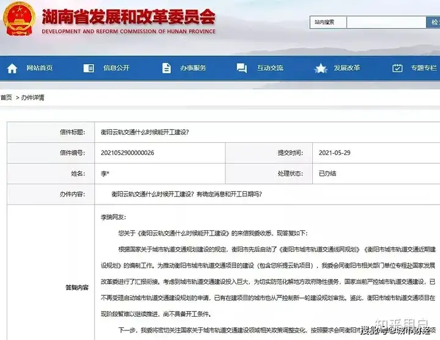Image resolution: width=440 pixels, height=340 pixels.
Task: Click the 湖南省发展和改革委员会 site title
Action: tap(129, 16)
